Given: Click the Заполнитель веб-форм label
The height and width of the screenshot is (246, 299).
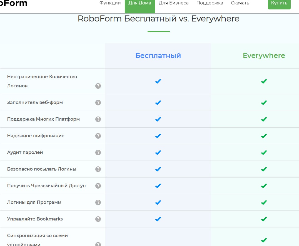Looking at the screenshot, I should tap(35, 103).
